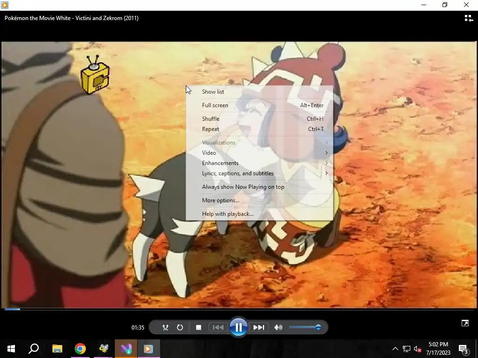478x358 pixels.
Task: Expand the Video submenu
Action: coord(260,153)
